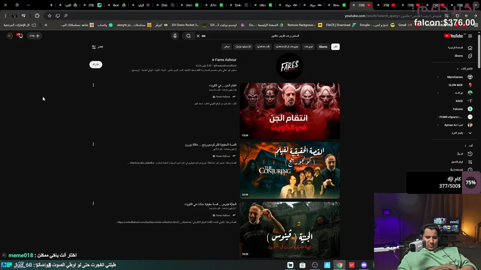Image resolution: width=481 pixels, height=270 pixels.
Task: Click the YouTube search text field
Action: pos(252,36)
